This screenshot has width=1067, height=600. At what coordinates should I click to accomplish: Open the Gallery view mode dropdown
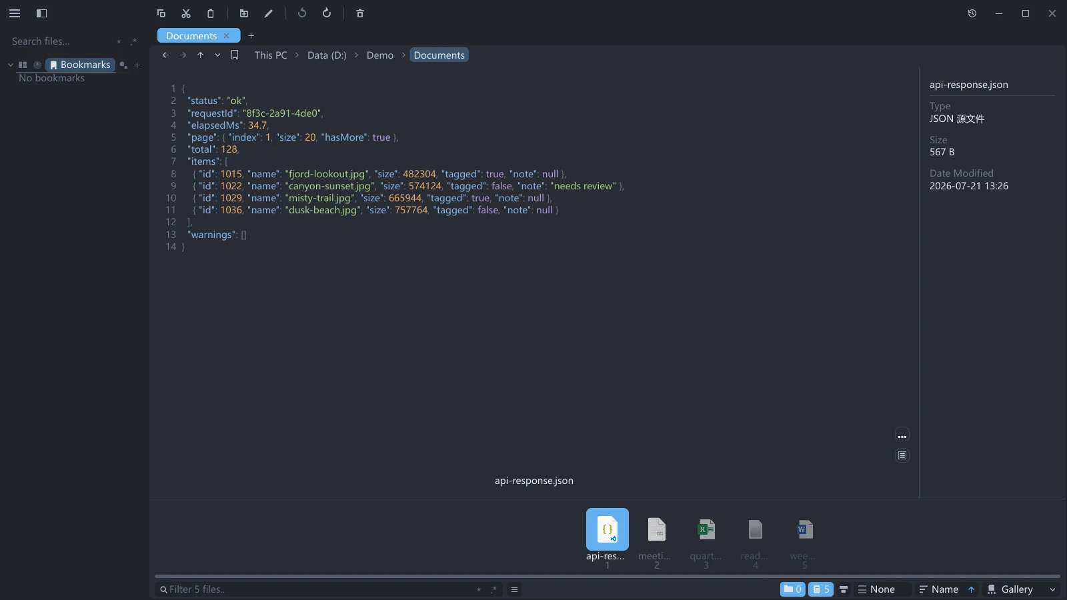pyautogui.click(x=1016, y=589)
